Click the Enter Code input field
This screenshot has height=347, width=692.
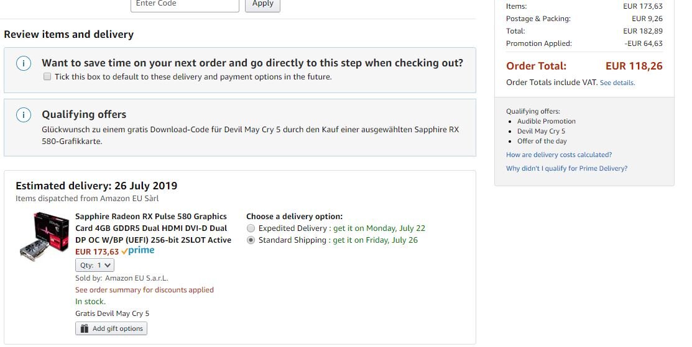pos(185,4)
